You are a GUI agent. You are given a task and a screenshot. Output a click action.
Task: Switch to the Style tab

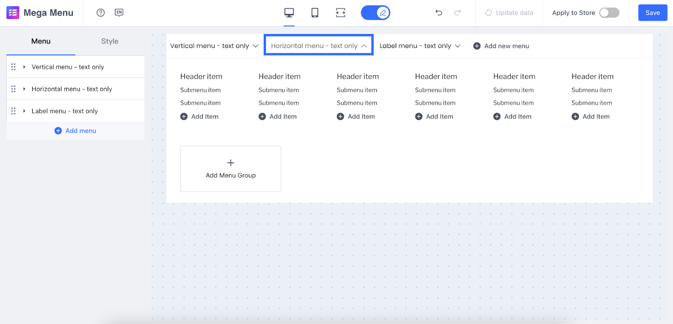[109, 41]
